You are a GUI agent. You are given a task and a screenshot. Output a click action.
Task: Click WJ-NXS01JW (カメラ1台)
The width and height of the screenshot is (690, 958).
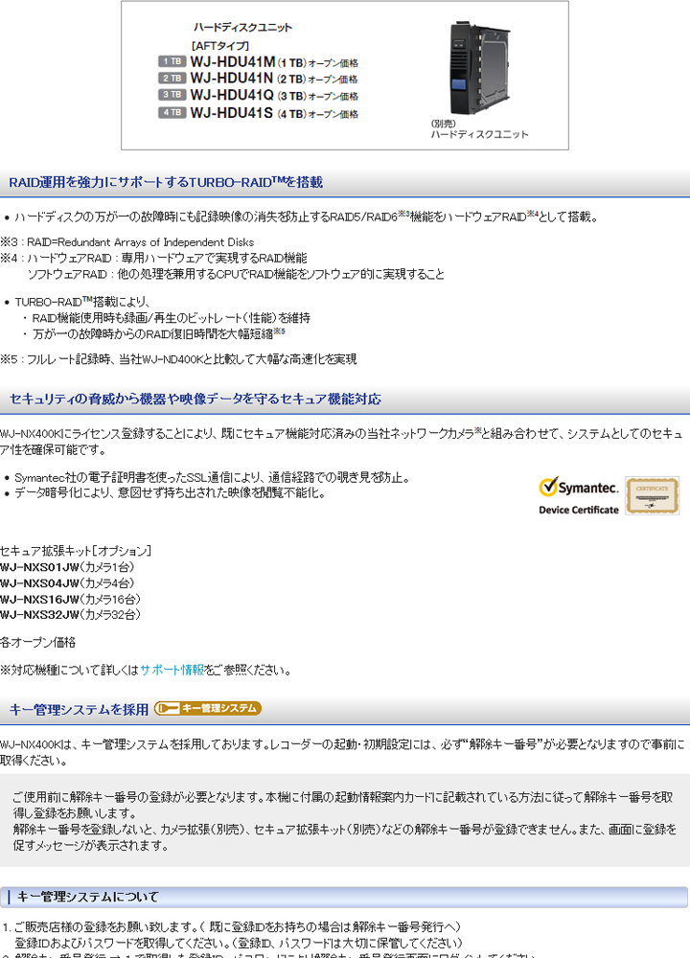(x=67, y=567)
